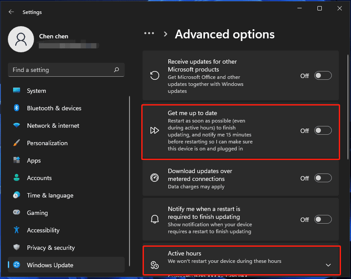Screen dimensions: 351x279
Task: Open Privacy & security settings
Action: [x=50, y=248]
